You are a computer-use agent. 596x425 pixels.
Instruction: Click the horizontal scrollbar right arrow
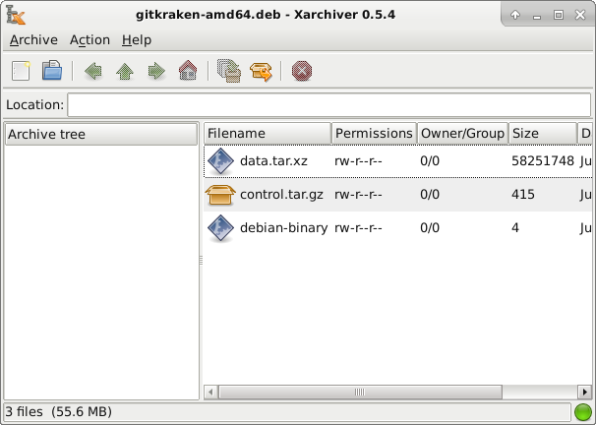point(584,392)
